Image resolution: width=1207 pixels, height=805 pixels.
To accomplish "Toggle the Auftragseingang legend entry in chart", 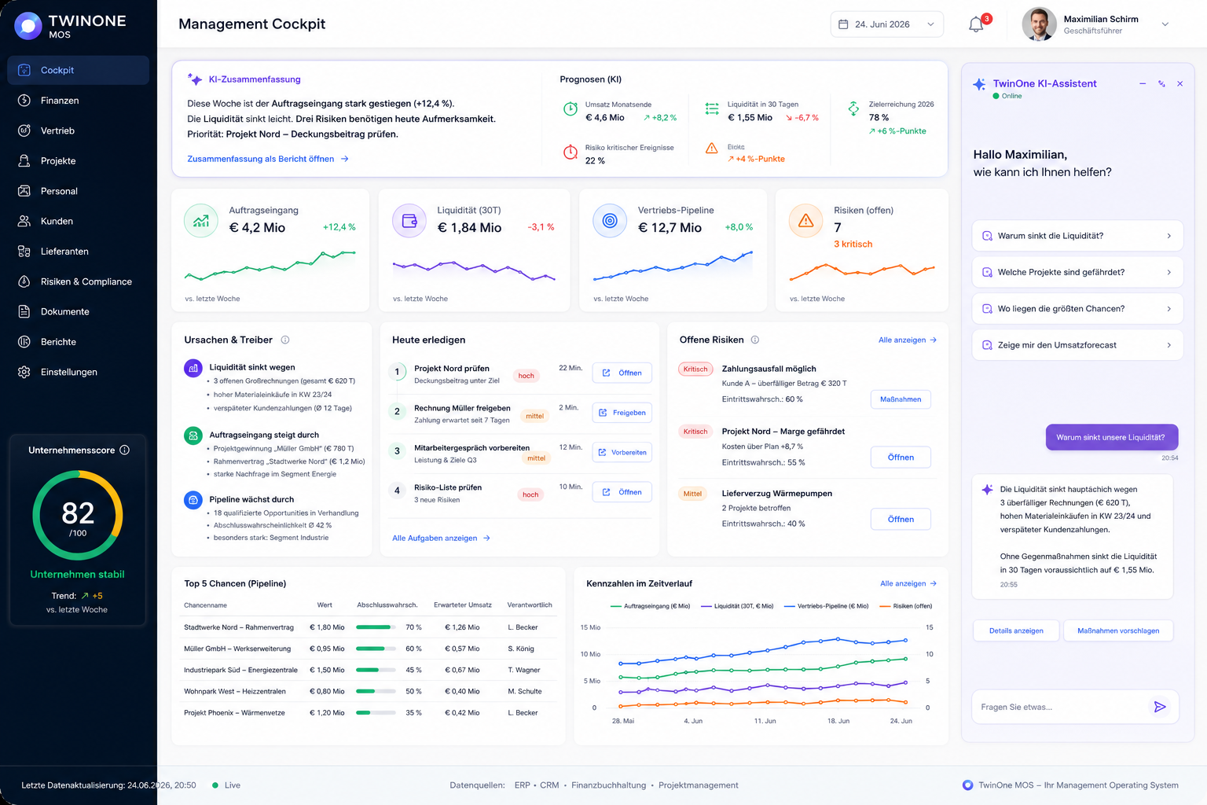I will (x=651, y=606).
